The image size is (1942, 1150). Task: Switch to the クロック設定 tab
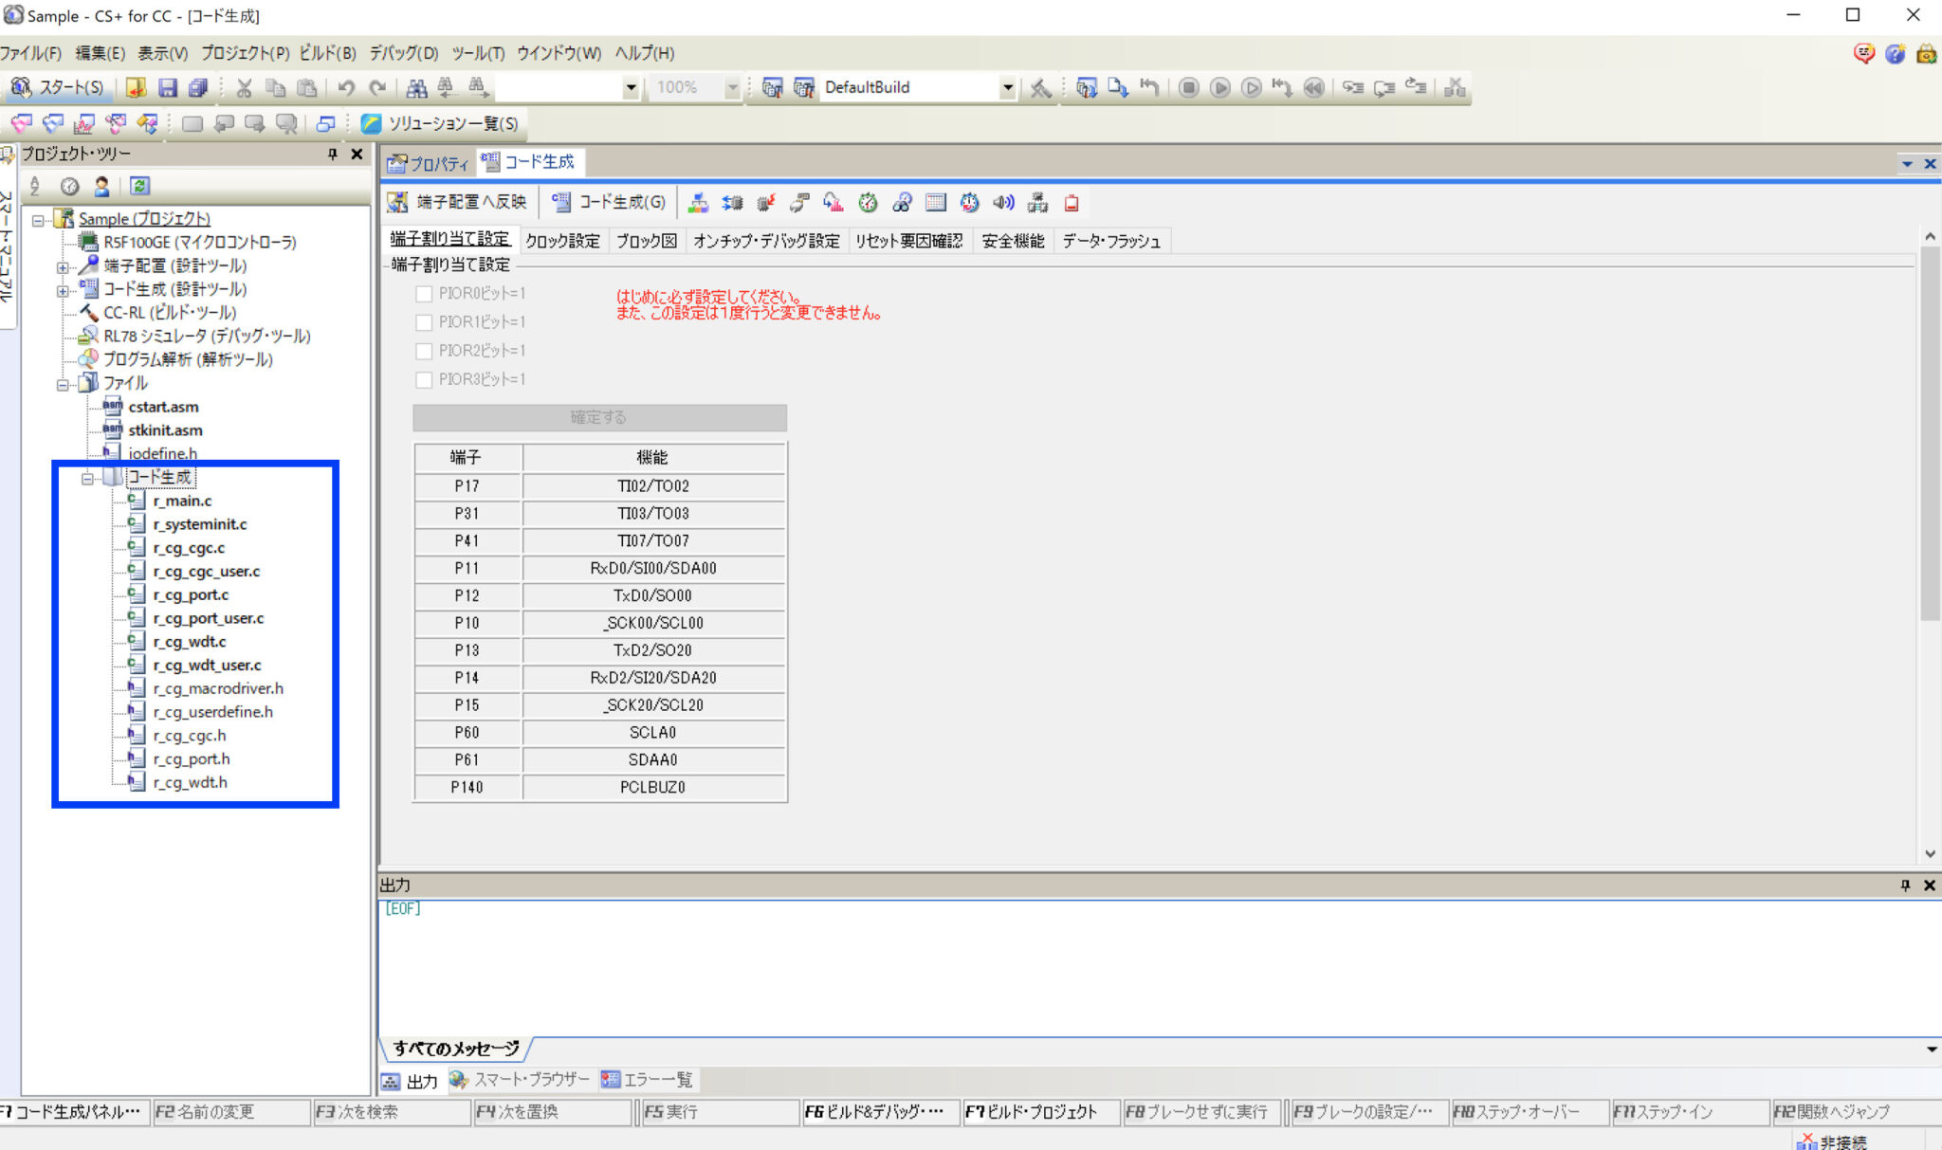coord(562,241)
